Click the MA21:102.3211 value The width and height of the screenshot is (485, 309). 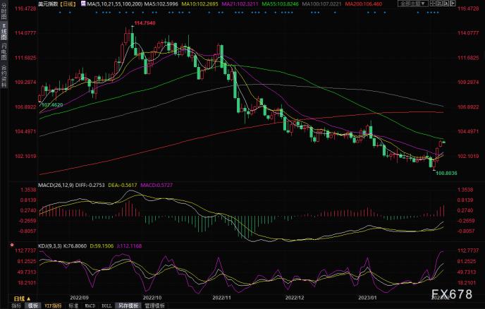[x=240, y=4]
